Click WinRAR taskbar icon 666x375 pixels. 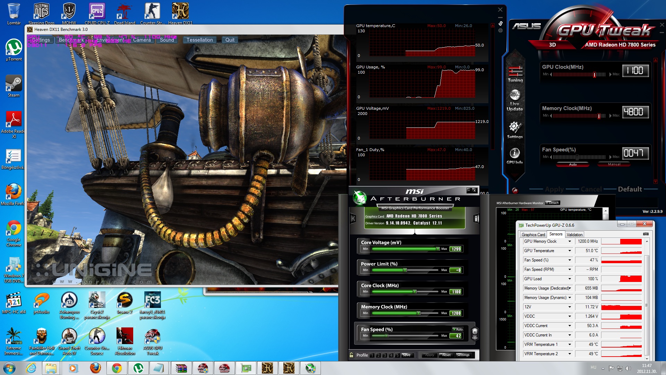[181, 368]
